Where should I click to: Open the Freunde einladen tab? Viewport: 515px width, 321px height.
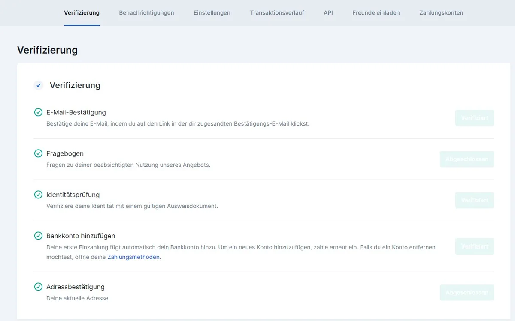376,13
